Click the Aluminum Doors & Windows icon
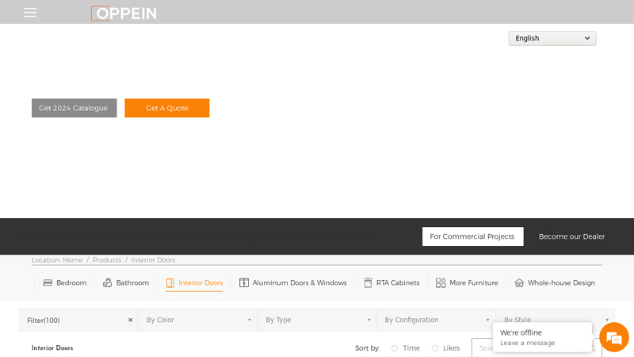 coord(244,282)
